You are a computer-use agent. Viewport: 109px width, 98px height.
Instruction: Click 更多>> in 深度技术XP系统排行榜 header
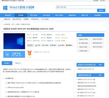click(101, 65)
